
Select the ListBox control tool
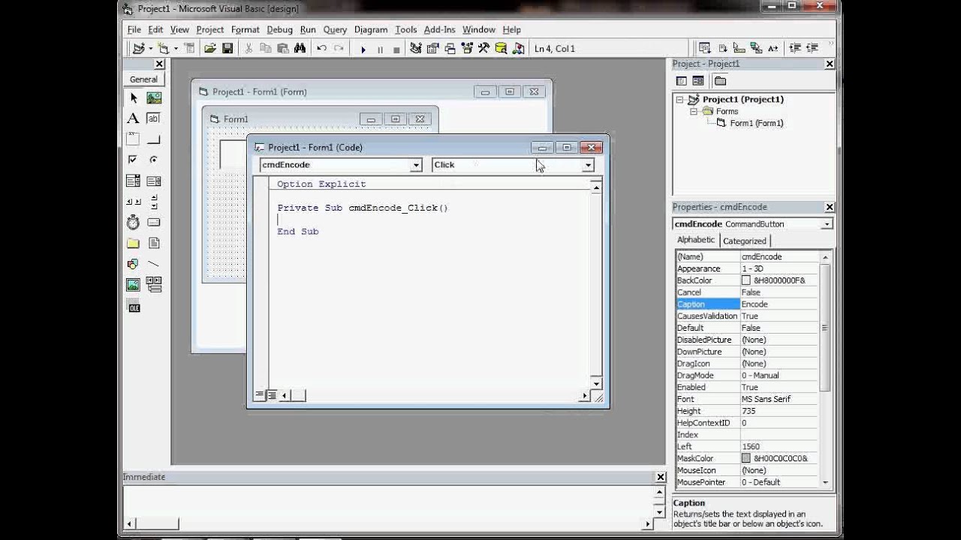(x=154, y=181)
